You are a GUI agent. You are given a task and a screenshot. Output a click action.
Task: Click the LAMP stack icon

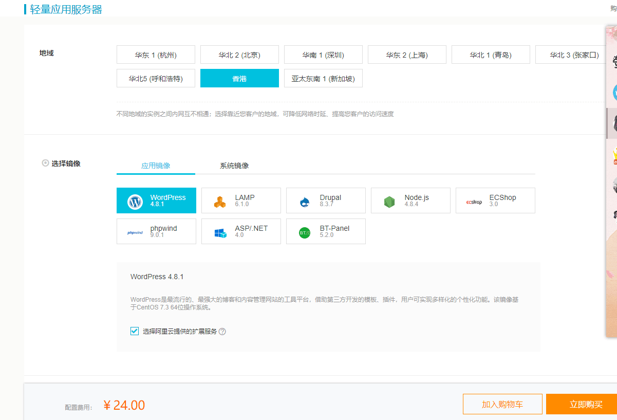coord(220,202)
